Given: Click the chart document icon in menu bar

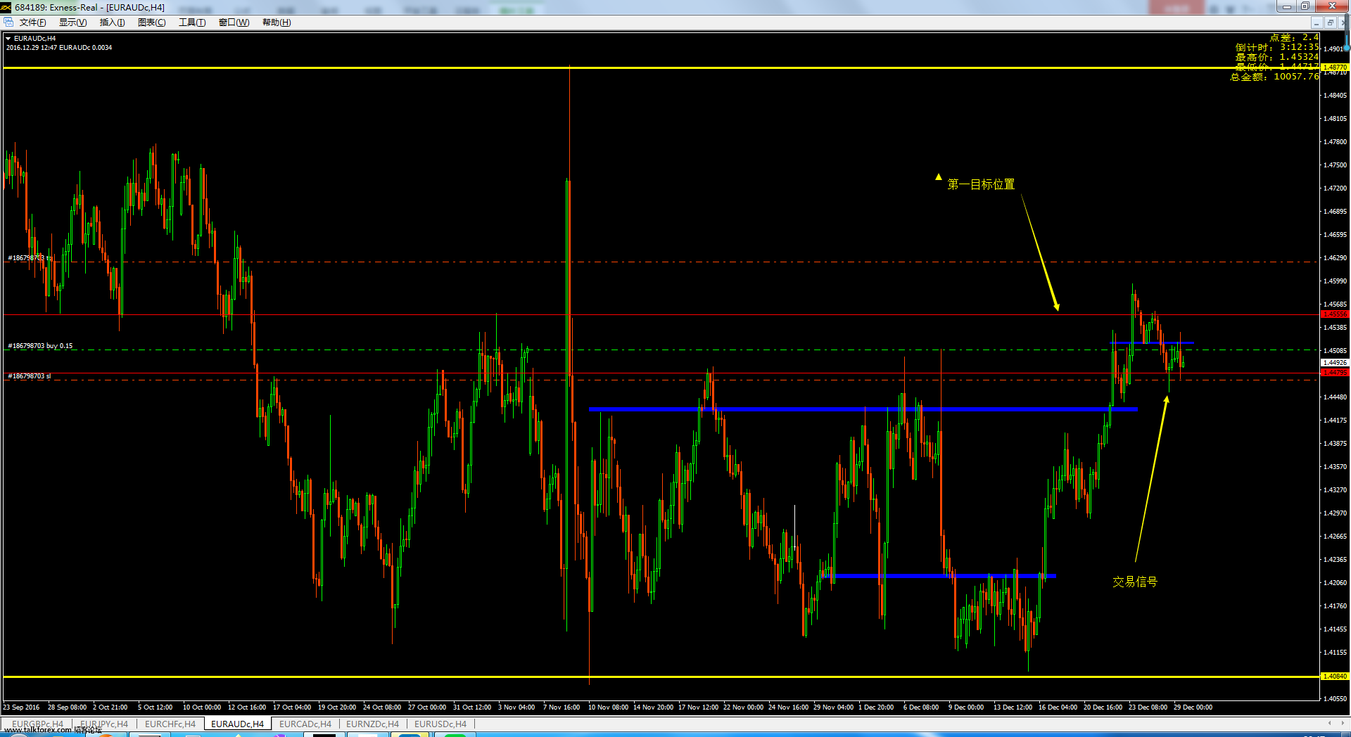Looking at the screenshot, I should point(8,23).
